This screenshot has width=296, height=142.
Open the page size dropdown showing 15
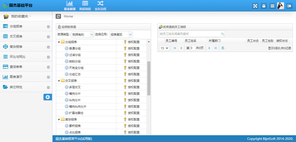coord(164,48)
